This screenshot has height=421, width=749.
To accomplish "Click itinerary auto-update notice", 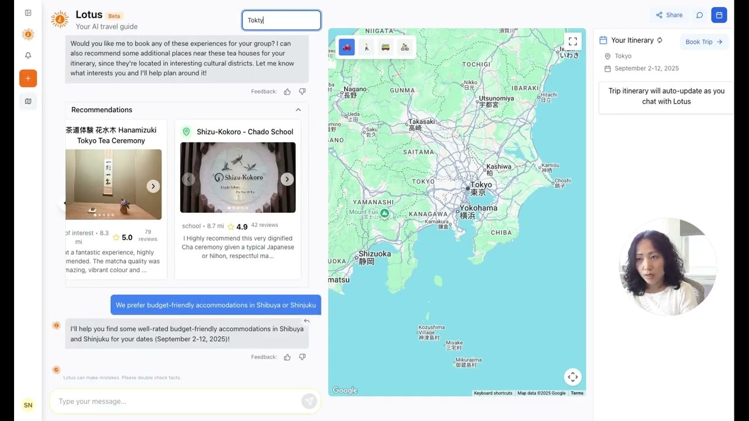I will point(666,96).
